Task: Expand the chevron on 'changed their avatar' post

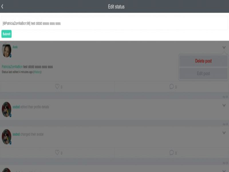Action: click(x=224, y=133)
